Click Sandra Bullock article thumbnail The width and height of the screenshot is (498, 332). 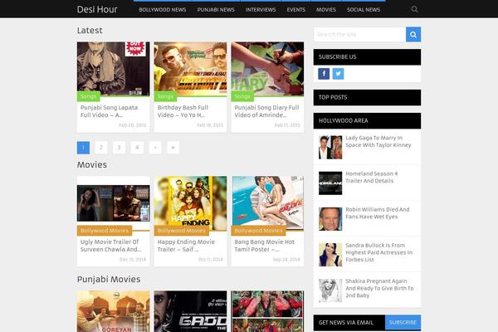click(x=330, y=255)
